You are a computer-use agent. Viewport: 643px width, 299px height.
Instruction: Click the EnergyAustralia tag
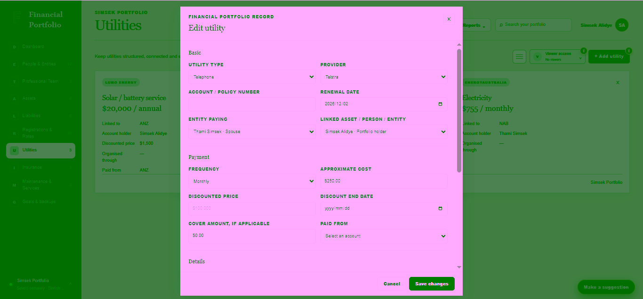pyautogui.click(x=485, y=83)
